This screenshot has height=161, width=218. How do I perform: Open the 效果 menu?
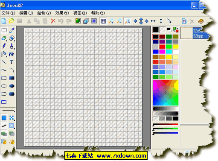point(62,13)
